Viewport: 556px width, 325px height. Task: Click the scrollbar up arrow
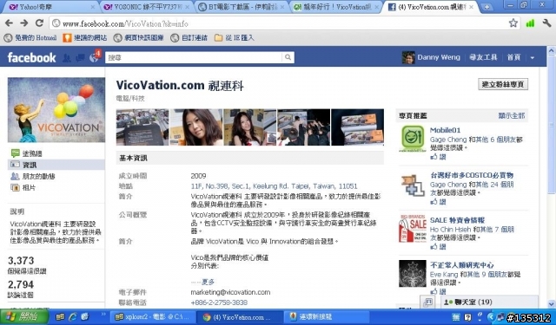click(552, 50)
